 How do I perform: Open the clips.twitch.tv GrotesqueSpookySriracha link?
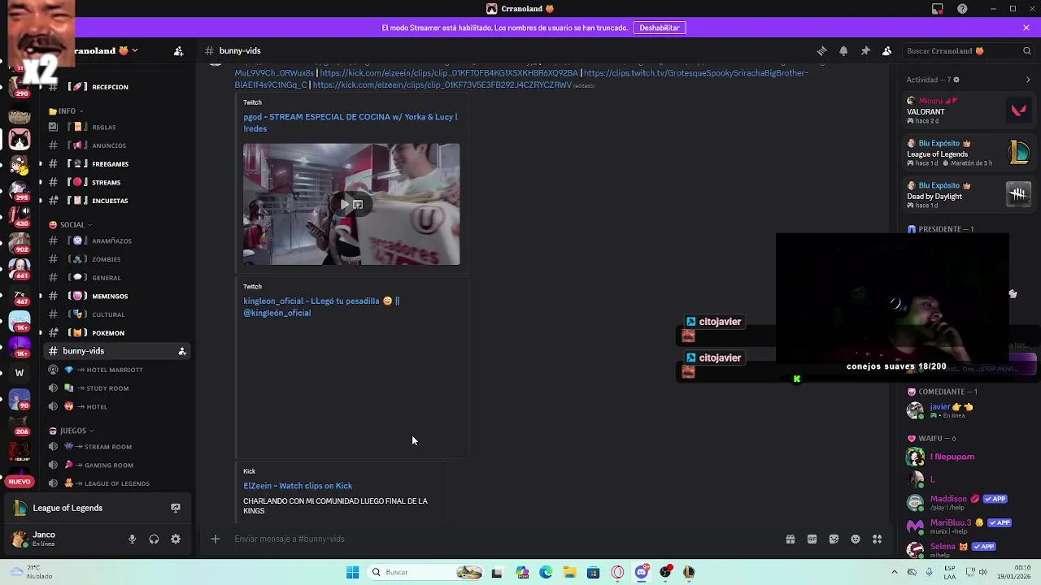(x=696, y=73)
